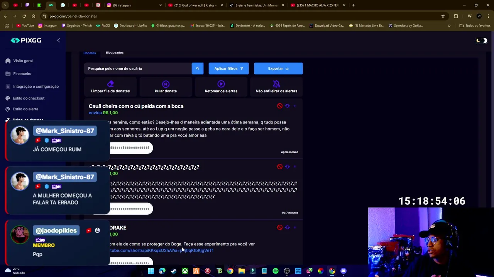
Task: Click the JÁ COMEÇOU RUIM chat message
Action: click(x=58, y=141)
